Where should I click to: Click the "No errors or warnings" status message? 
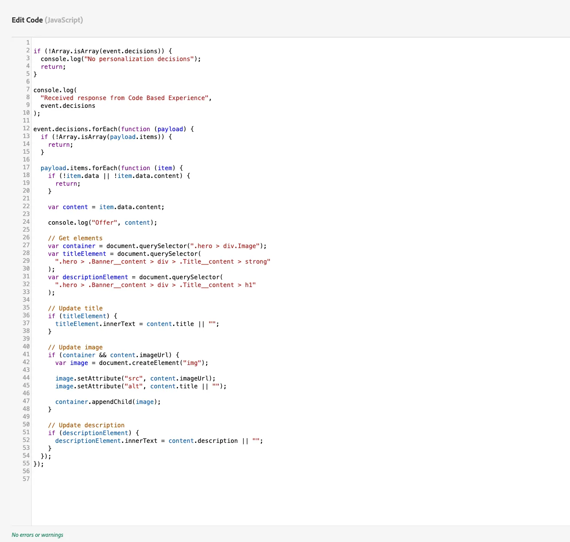click(x=37, y=535)
